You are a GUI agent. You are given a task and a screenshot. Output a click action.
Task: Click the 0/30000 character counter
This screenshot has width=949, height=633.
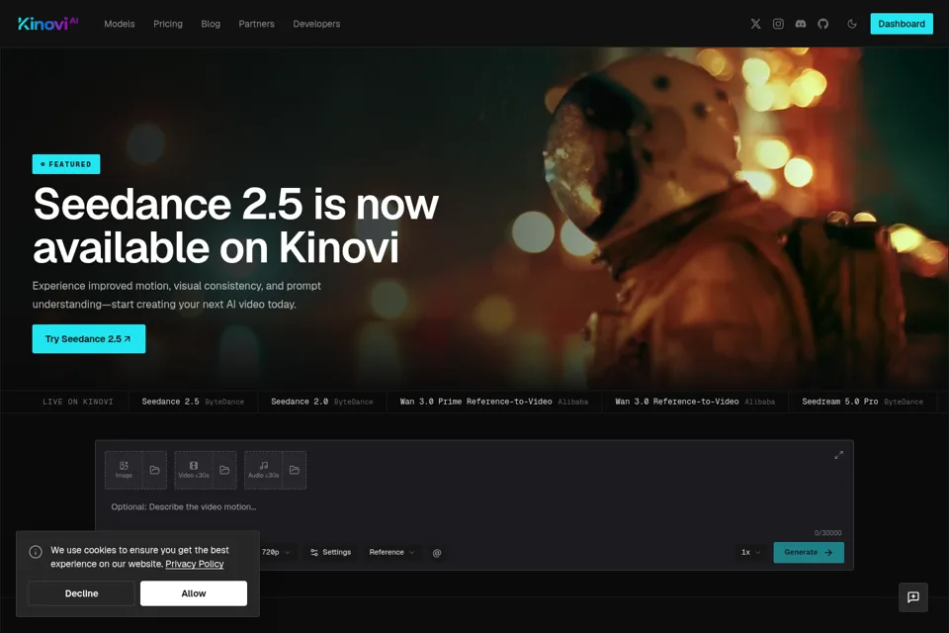pyautogui.click(x=827, y=533)
